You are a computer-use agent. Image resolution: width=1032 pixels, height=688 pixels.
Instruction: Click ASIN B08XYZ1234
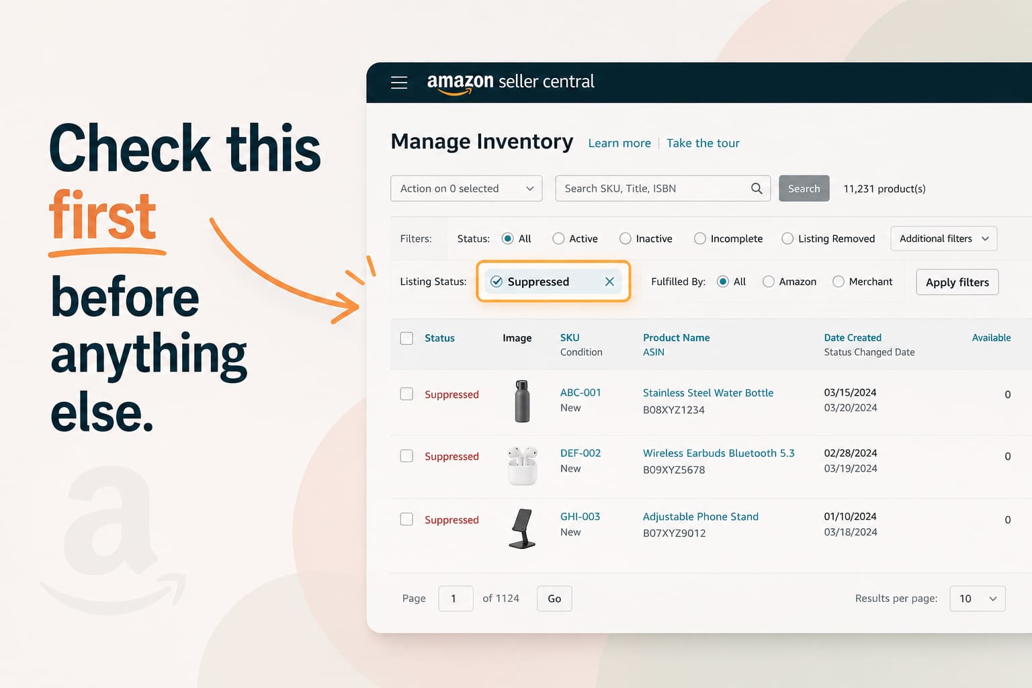pyautogui.click(x=674, y=410)
